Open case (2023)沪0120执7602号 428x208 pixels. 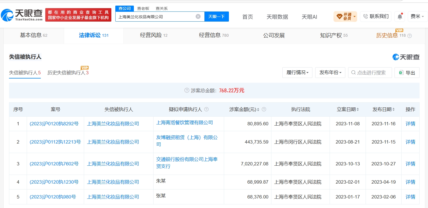[x=54, y=164]
